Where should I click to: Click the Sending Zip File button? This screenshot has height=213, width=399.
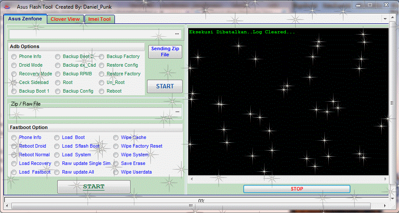(x=165, y=52)
